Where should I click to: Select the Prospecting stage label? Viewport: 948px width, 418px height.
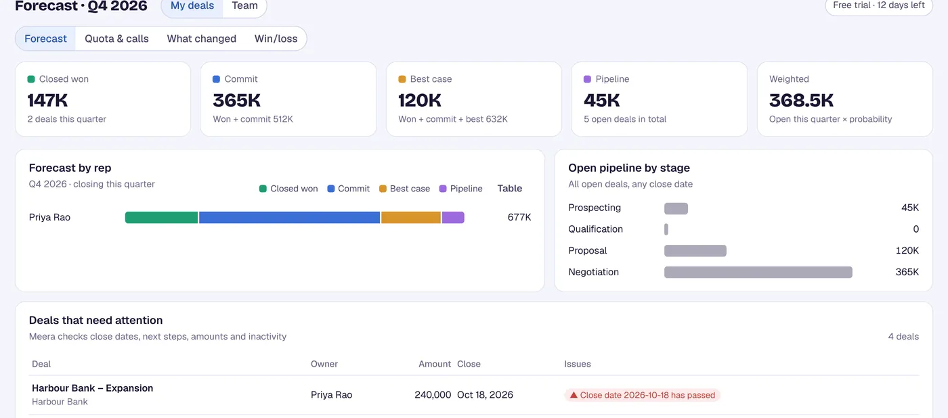[x=595, y=208]
